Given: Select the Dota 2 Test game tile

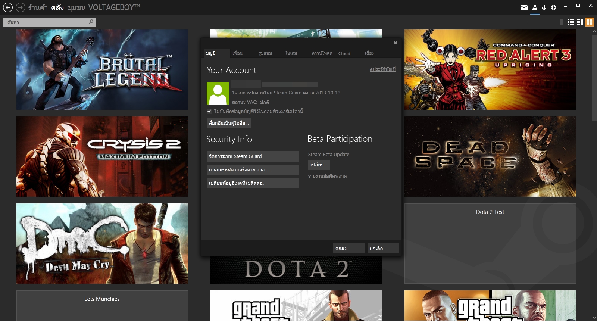Looking at the screenshot, I should (490, 243).
